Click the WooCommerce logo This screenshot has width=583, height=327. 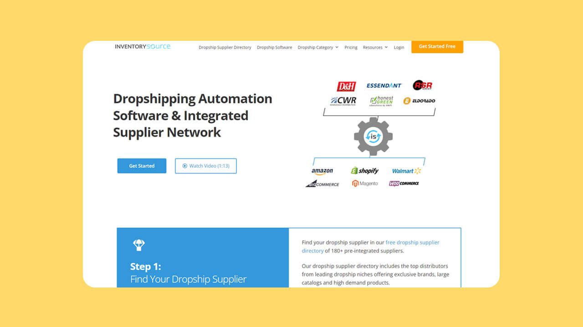click(x=404, y=183)
